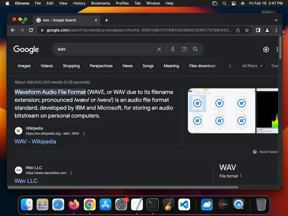The height and width of the screenshot is (216, 288).
Task: Open the Profiles menu
Action: pos(122,3)
